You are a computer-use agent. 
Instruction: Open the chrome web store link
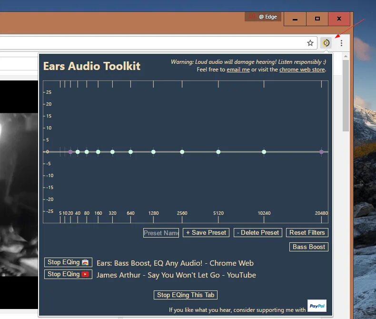[x=302, y=70]
